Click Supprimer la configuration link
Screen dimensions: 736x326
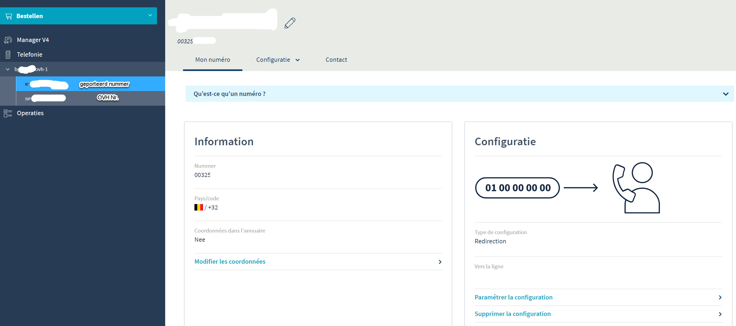[512, 314]
